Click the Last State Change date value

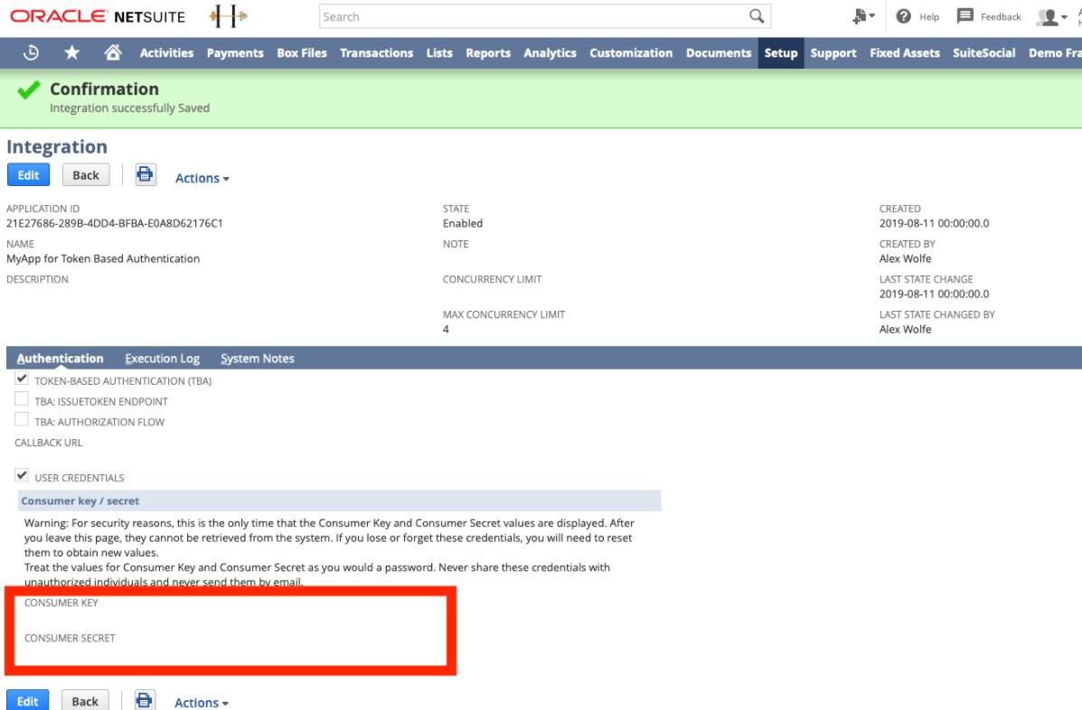pos(934,294)
